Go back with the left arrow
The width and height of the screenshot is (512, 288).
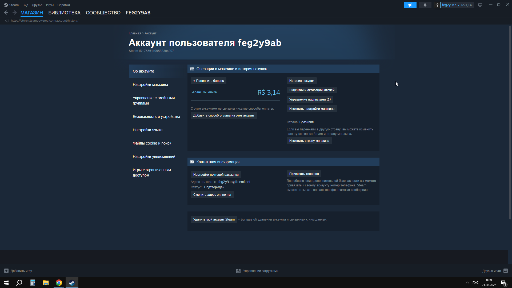tap(6, 13)
